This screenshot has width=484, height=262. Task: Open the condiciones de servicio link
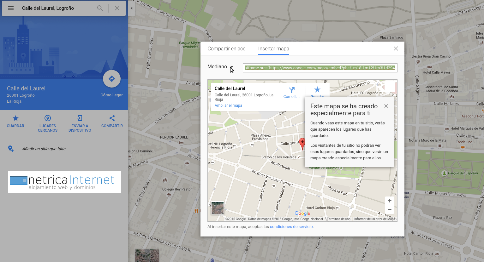[291, 227]
